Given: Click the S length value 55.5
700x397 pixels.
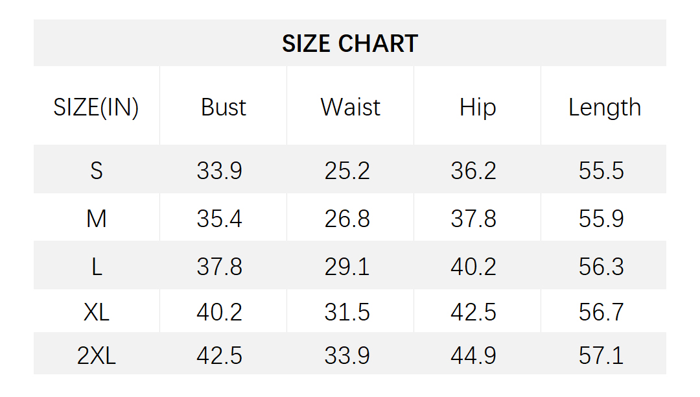Looking at the screenshot, I should pos(601,171).
